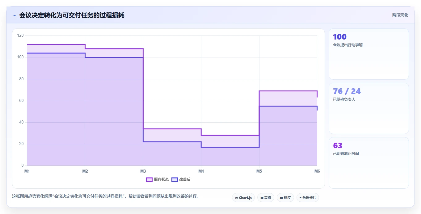Toggle the 改善后 legend item

(181, 179)
